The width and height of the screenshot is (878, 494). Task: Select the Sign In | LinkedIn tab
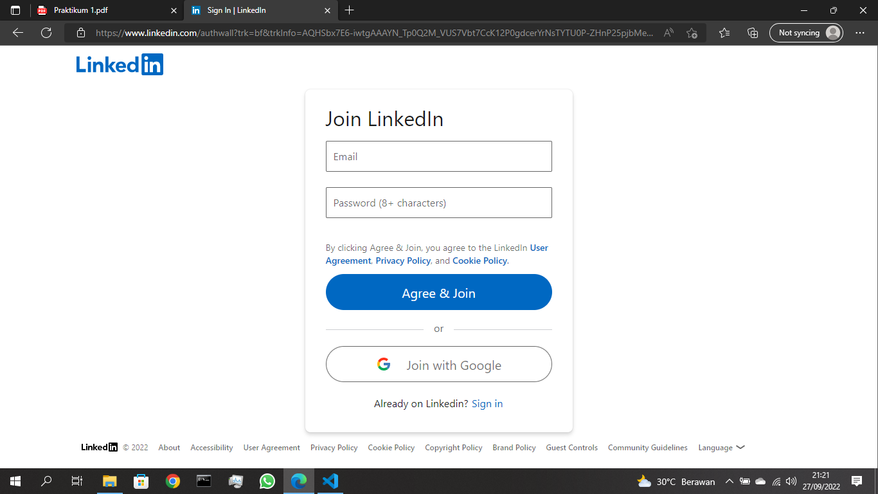260,10
